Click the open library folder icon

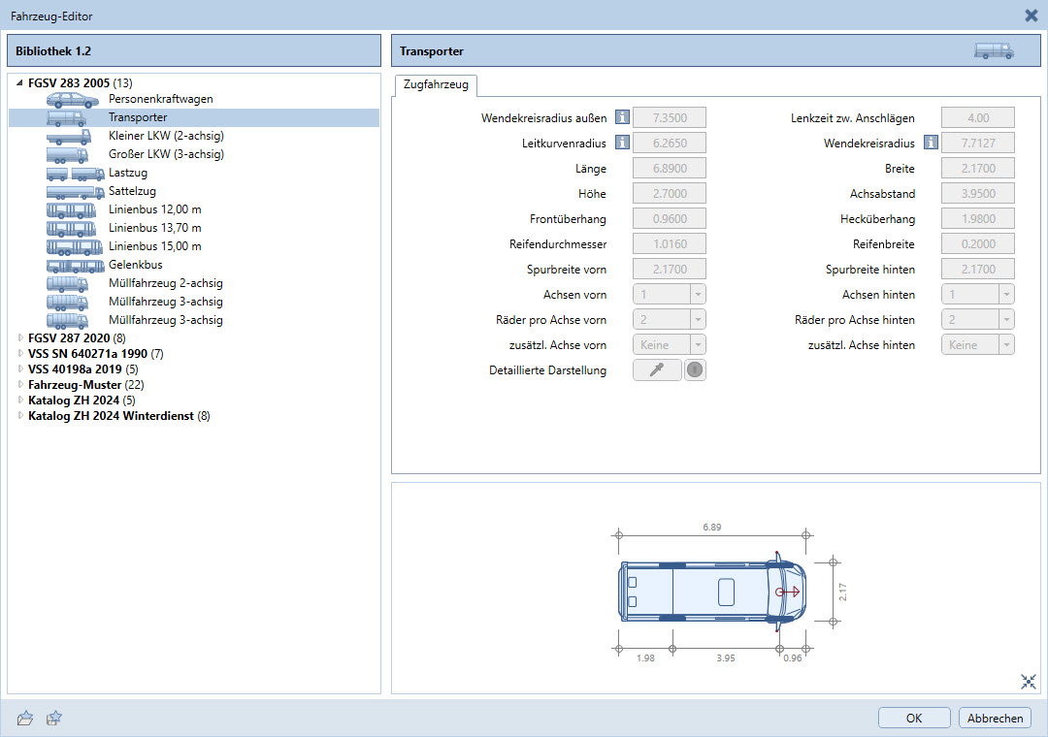point(25,718)
